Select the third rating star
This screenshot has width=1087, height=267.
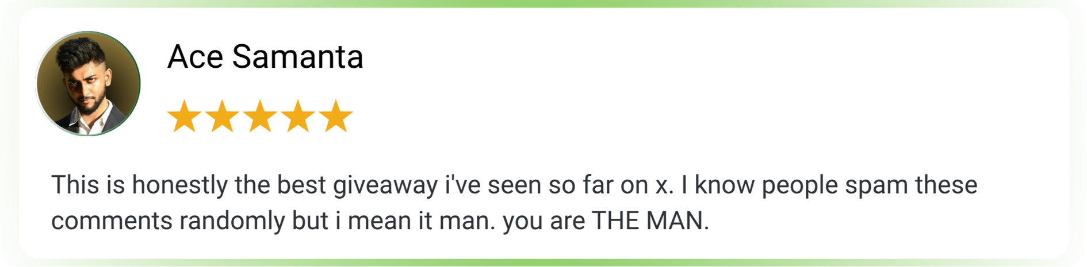click(x=261, y=117)
